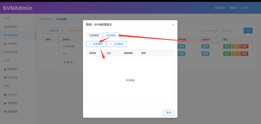Click 修改 for the test row

click(236, 54)
